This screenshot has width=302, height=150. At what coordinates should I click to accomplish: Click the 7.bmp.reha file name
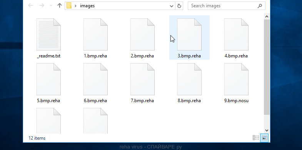pos(142,101)
